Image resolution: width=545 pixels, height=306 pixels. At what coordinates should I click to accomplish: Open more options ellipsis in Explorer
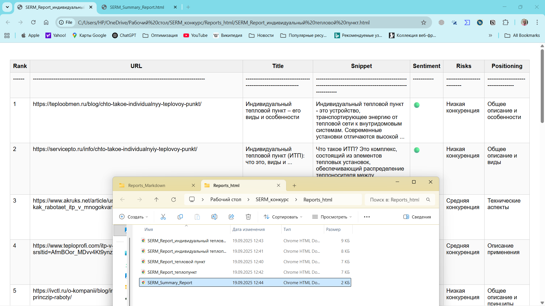[x=367, y=217]
